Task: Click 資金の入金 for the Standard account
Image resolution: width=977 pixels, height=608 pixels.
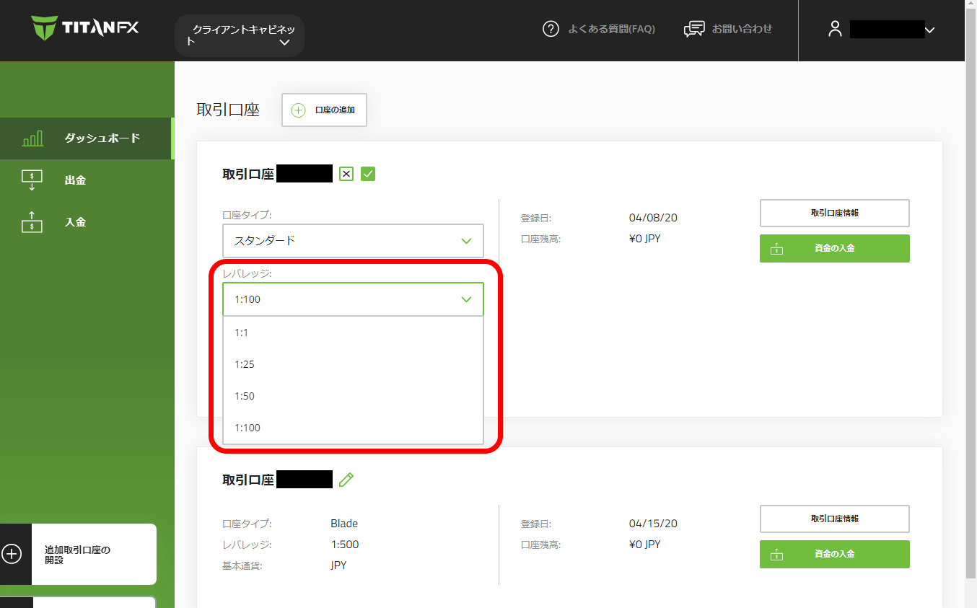Action: click(834, 248)
